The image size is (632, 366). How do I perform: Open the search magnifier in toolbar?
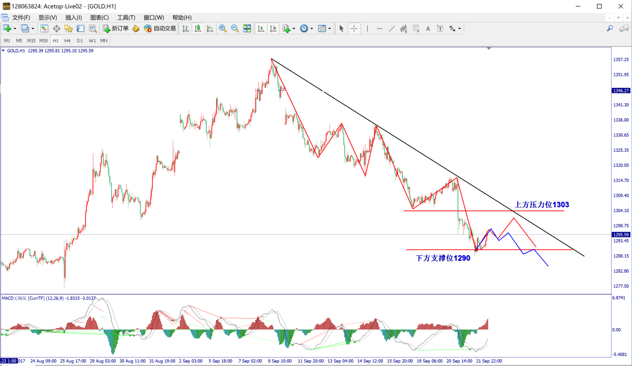(x=610, y=28)
